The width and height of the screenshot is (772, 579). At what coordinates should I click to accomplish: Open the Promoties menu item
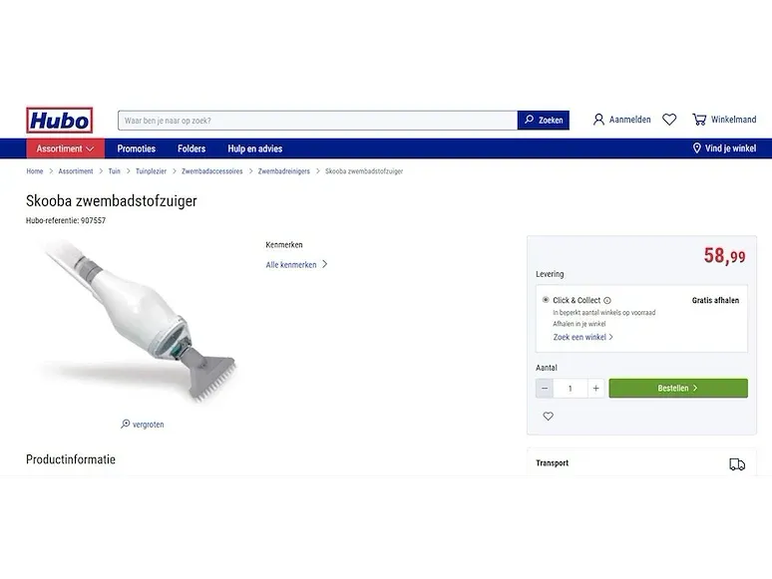137,148
